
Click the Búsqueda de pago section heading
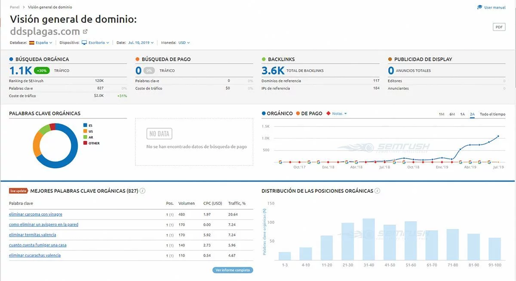166,59
